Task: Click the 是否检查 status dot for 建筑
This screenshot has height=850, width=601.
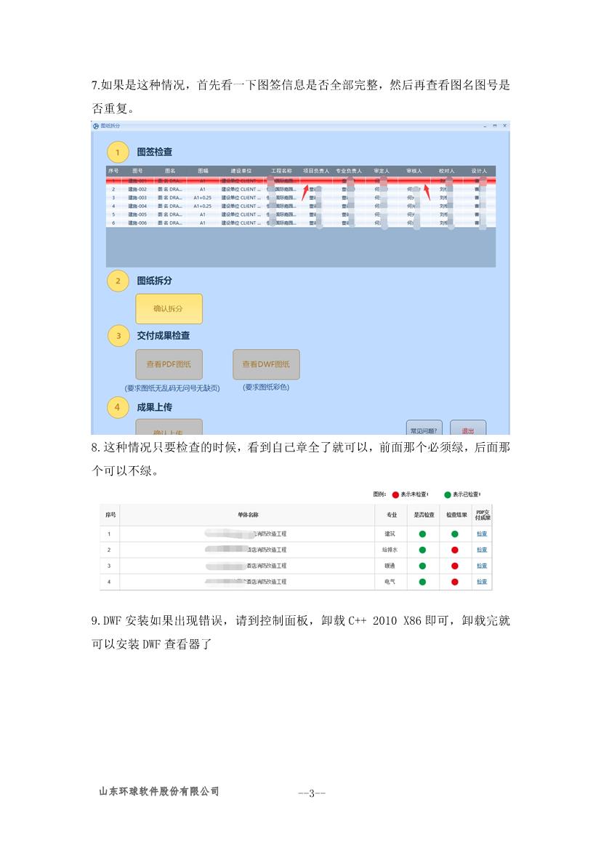Action: click(x=422, y=534)
